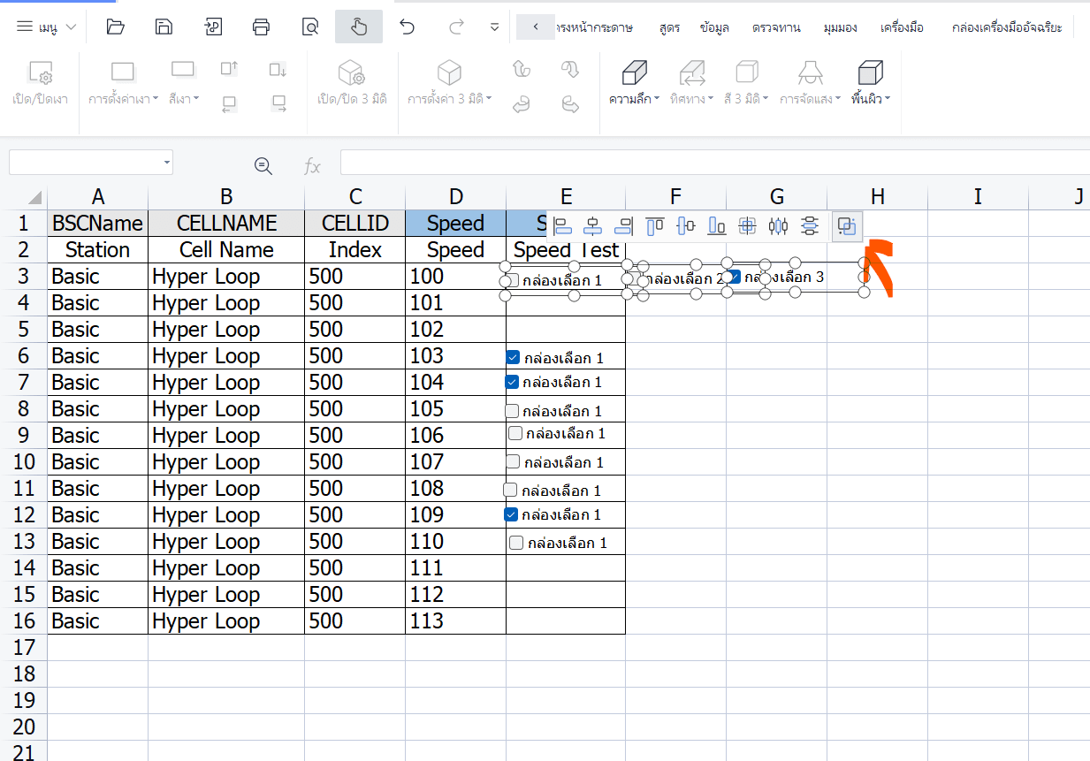Switch to the สูตร ribbon tab
Image resolution: width=1090 pixels, height=761 pixels.
point(669,27)
